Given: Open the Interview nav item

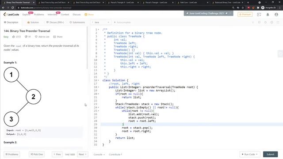Looking at the screenshot, I should [x=52, y=15].
